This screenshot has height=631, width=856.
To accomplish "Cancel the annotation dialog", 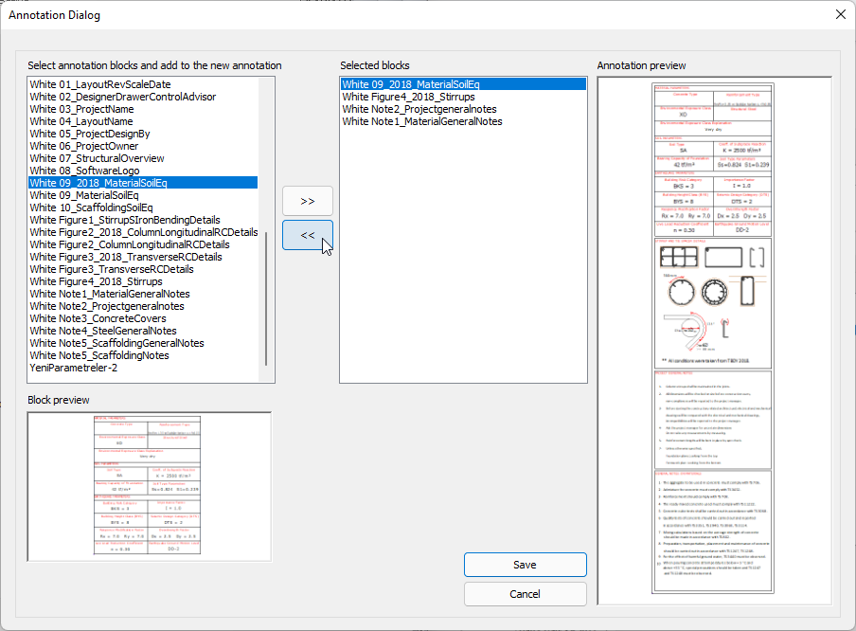I will (x=525, y=594).
